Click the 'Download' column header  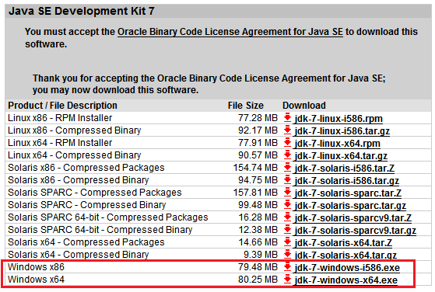(x=304, y=106)
